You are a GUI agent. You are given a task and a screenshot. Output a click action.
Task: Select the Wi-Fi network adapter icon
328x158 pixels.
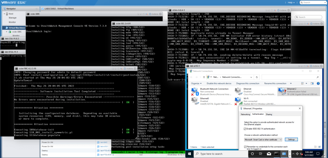pyautogui.click(x=238, y=101)
